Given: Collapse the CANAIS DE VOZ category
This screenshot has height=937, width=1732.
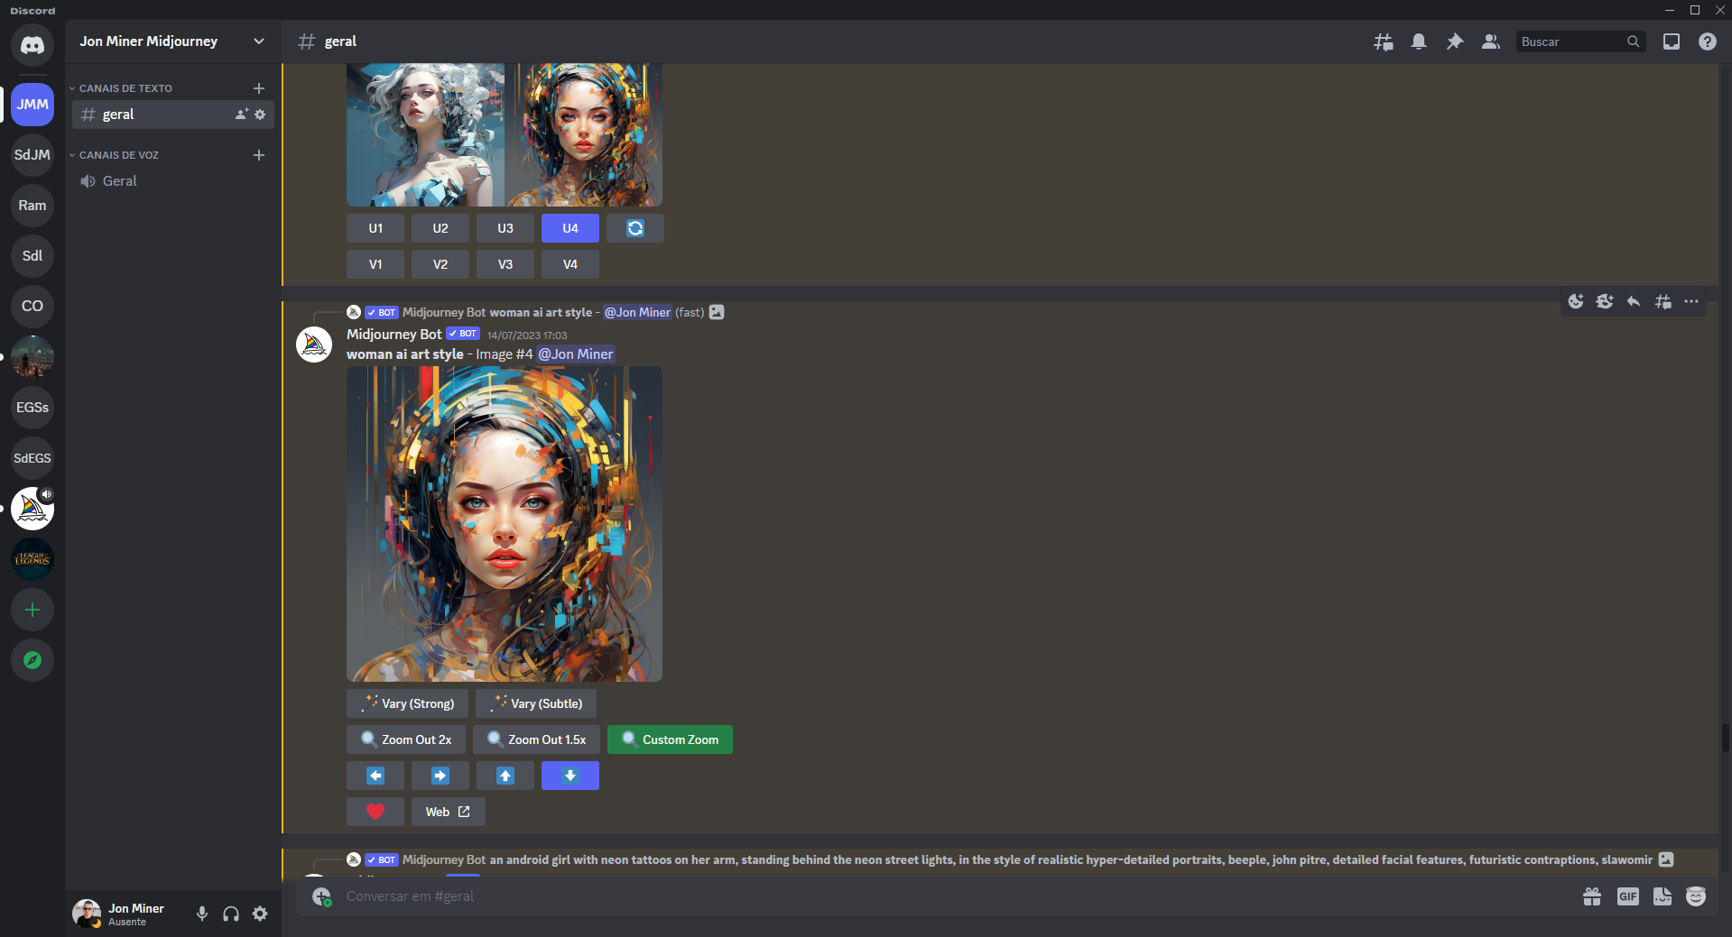Looking at the screenshot, I should pos(118,155).
